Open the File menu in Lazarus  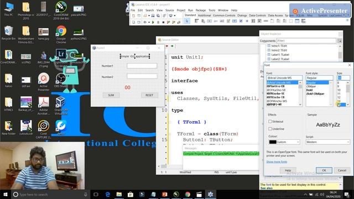coord(133,11)
